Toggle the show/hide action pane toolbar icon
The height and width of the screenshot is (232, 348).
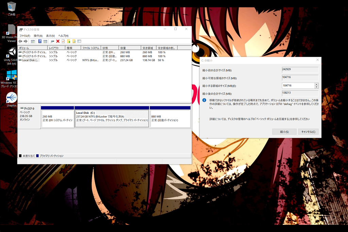coord(45,41)
